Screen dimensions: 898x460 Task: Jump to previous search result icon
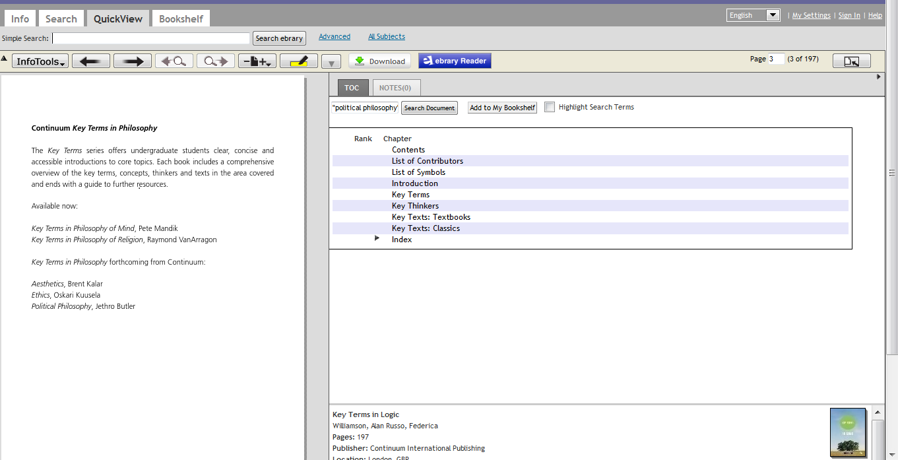[174, 61]
